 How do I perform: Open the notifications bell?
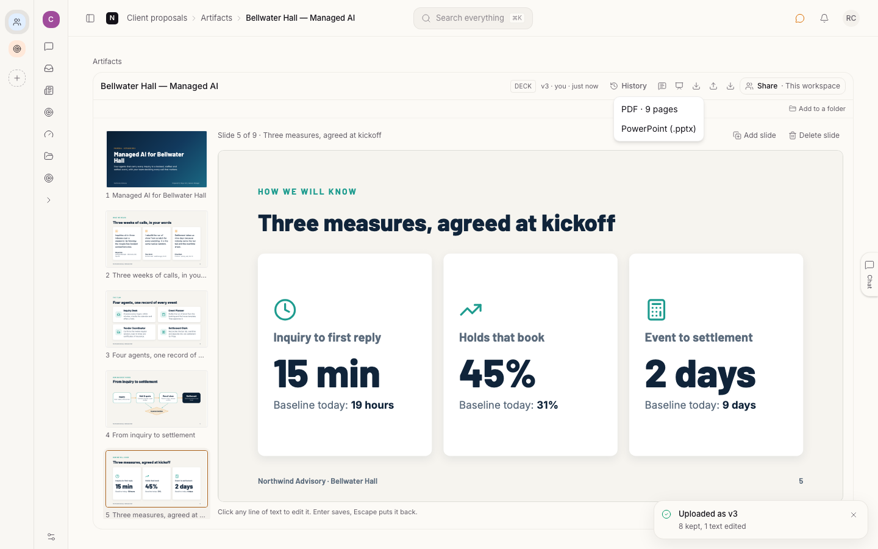[824, 18]
